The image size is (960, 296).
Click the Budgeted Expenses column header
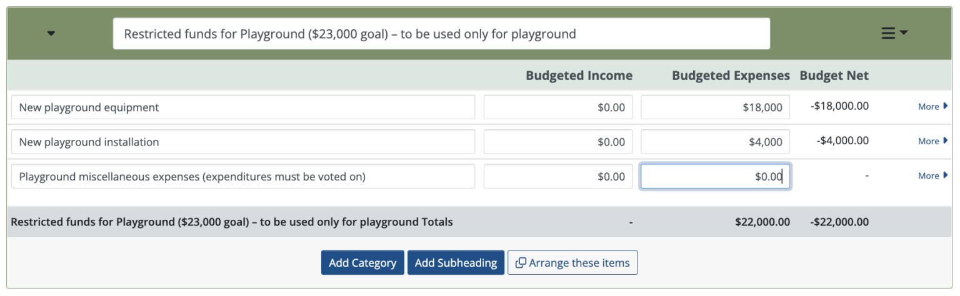[x=731, y=76]
